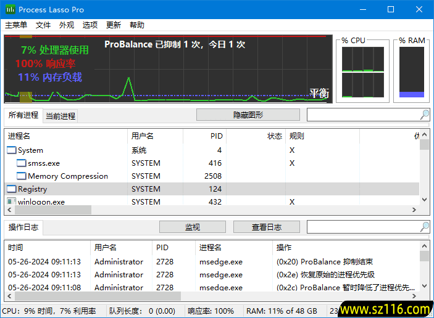
Task: Click status bar CPU: 9% 时间 entry
Action: click(x=49, y=311)
